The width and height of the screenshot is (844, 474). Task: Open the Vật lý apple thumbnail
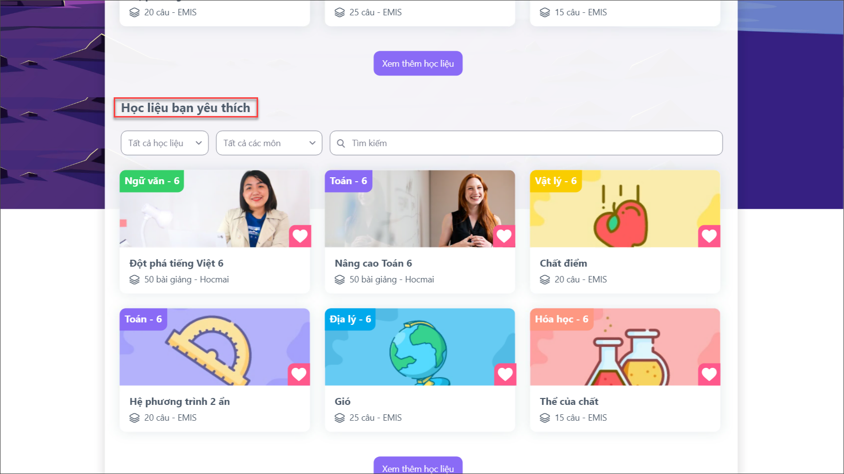tap(625, 209)
